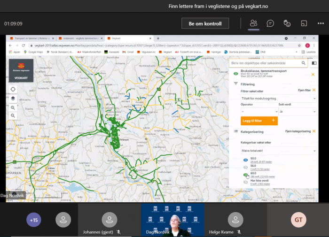Open the meeting chat icon

tap(270, 23)
